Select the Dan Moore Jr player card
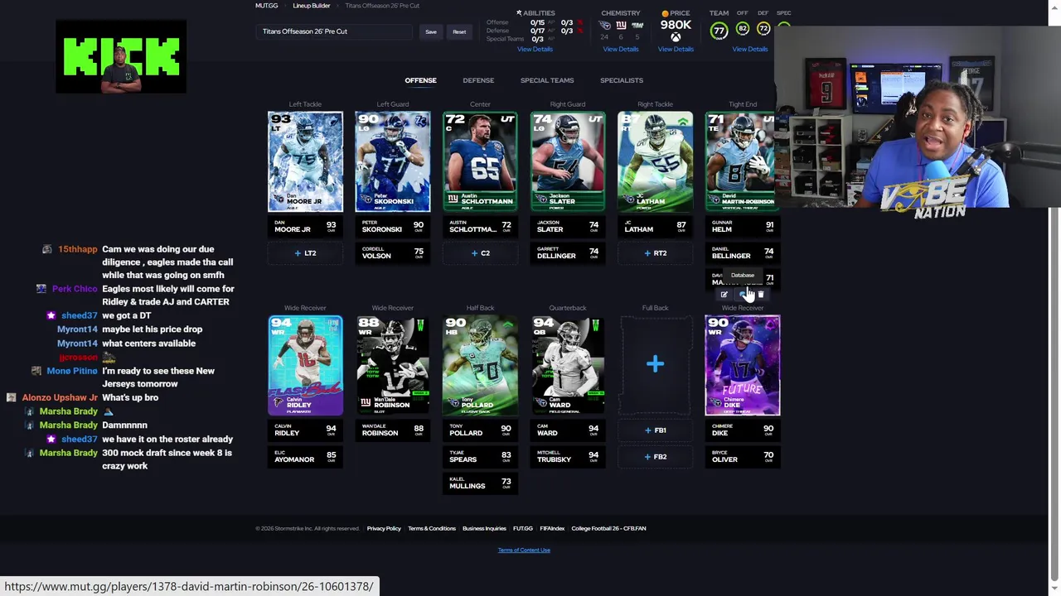Image resolution: width=1061 pixels, height=596 pixels. [x=305, y=161]
